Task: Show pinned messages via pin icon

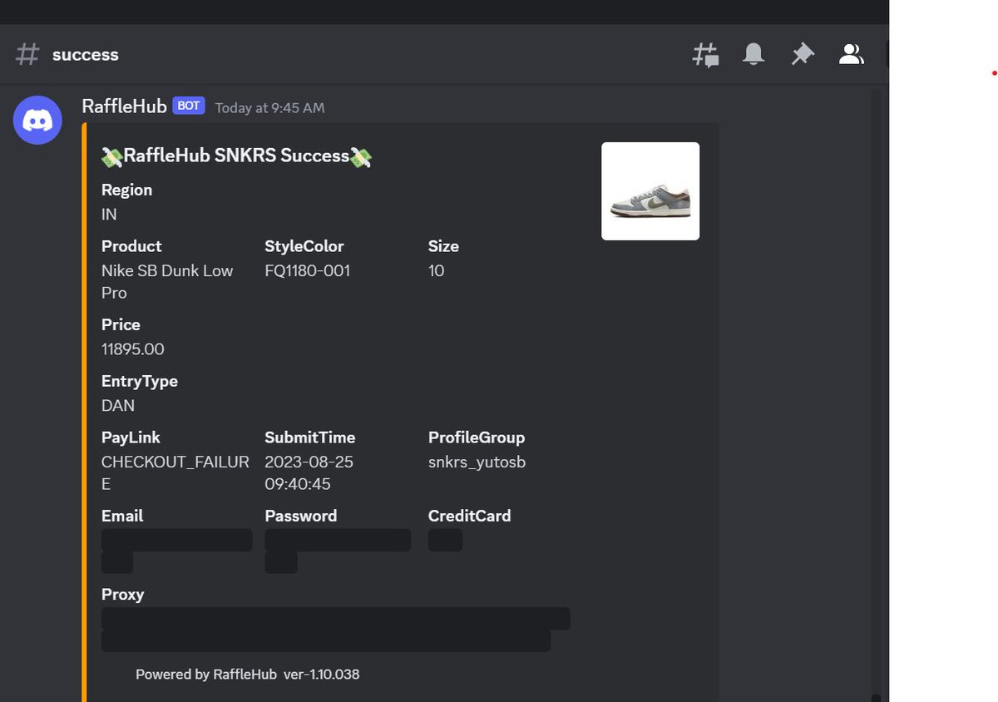Action: coord(802,55)
